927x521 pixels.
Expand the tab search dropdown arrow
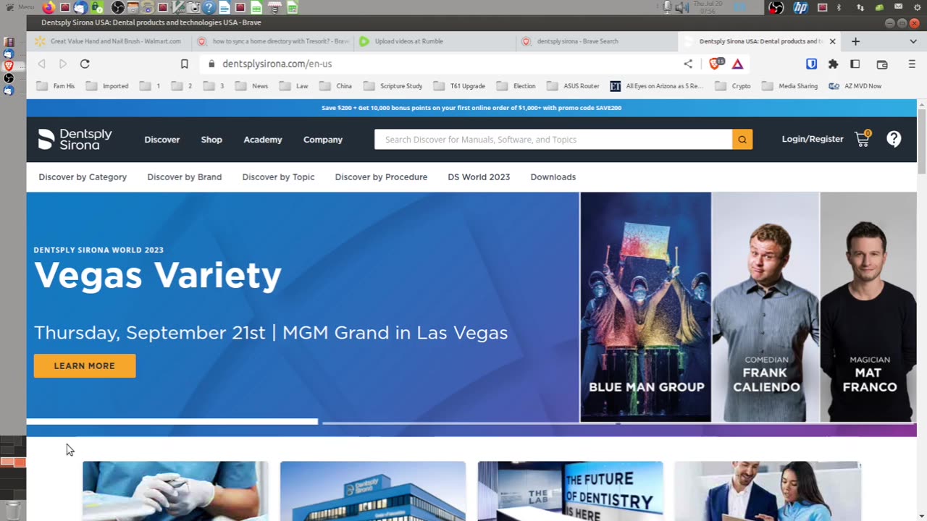click(x=913, y=41)
